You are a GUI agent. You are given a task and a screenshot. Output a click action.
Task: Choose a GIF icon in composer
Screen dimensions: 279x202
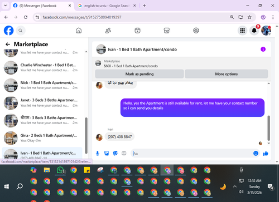(124, 154)
